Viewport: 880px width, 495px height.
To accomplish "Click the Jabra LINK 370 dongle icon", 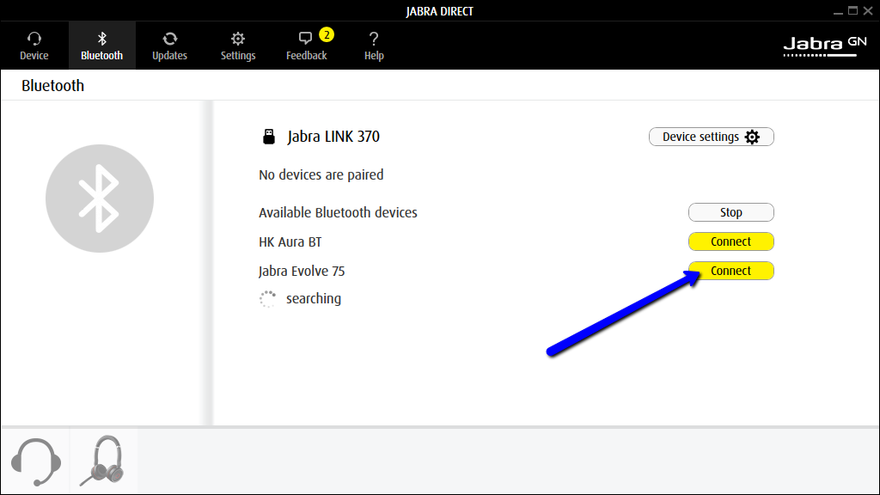I will click(269, 137).
